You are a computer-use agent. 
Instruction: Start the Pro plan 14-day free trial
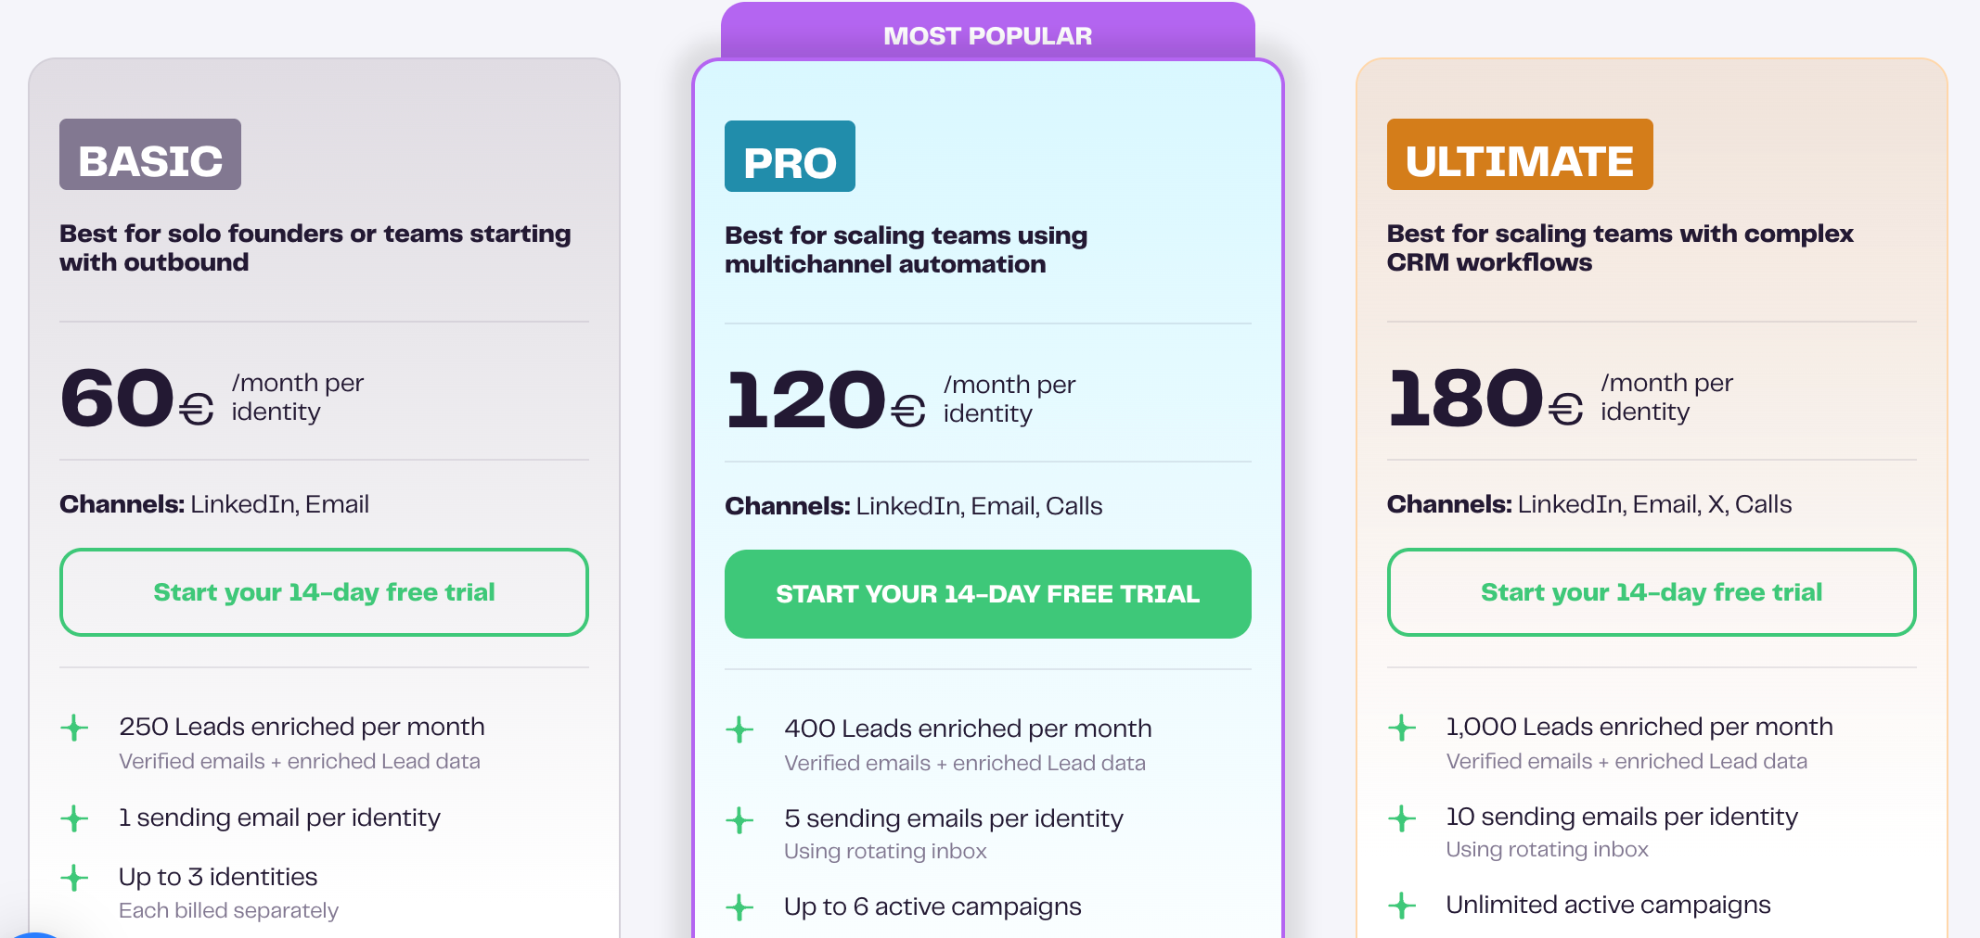click(x=987, y=594)
